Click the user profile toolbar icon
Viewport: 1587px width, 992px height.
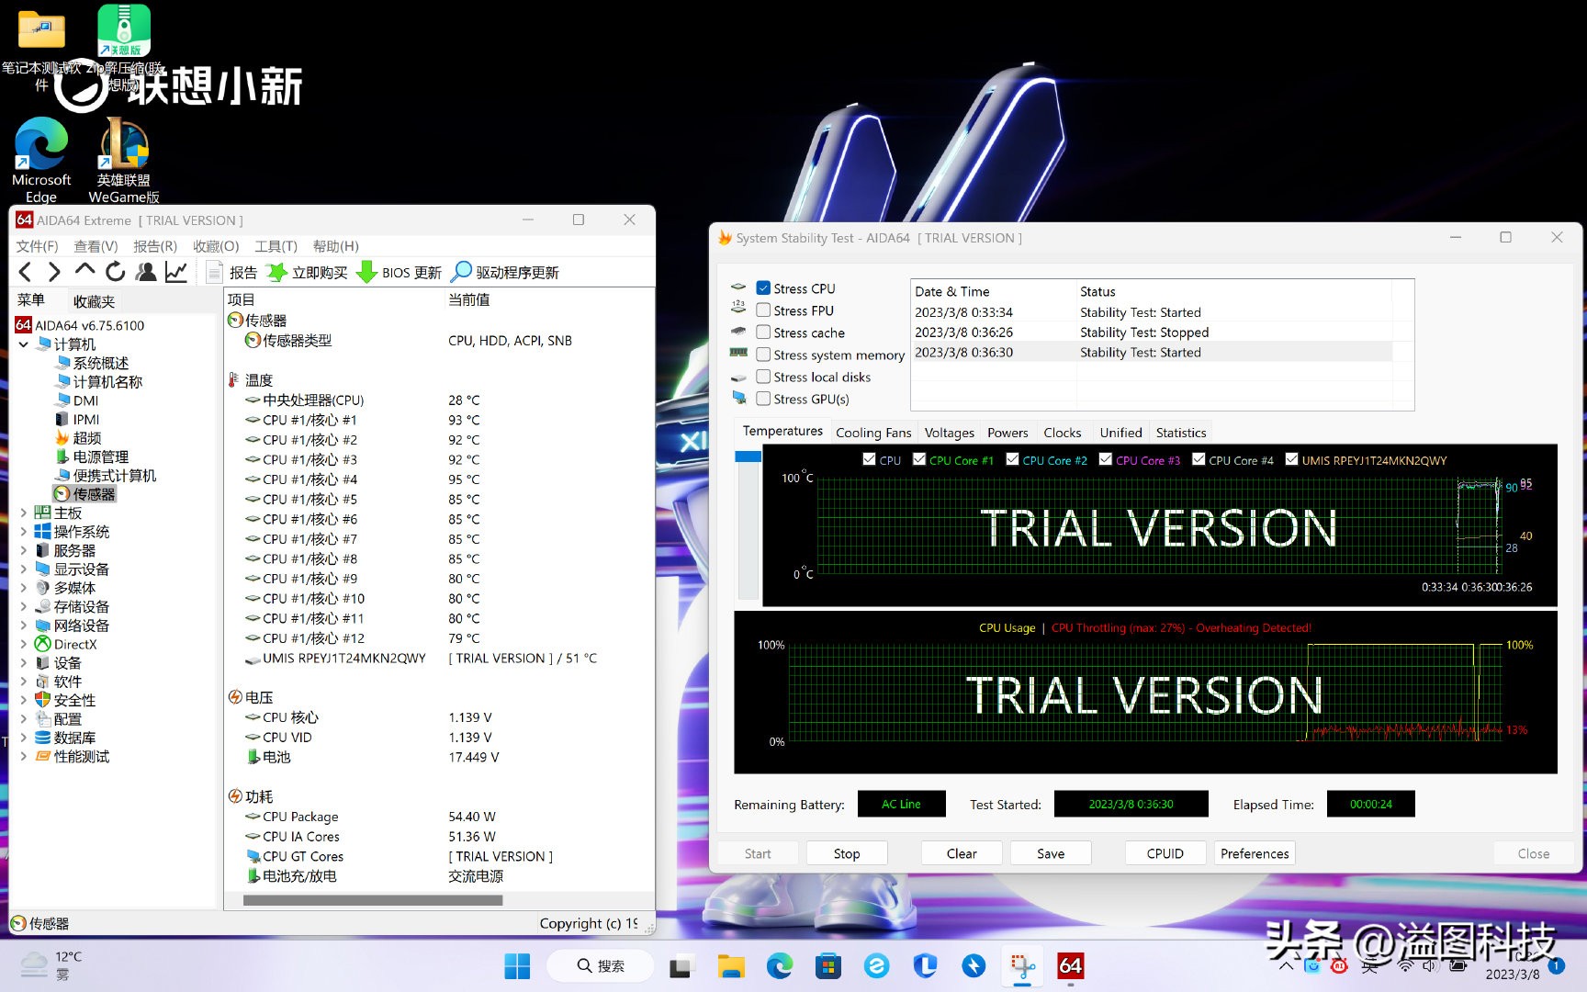click(145, 272)
